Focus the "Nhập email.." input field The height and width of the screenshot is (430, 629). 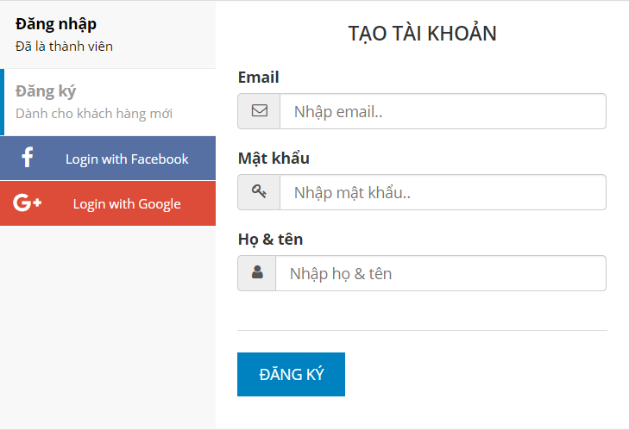coord(443,111)
